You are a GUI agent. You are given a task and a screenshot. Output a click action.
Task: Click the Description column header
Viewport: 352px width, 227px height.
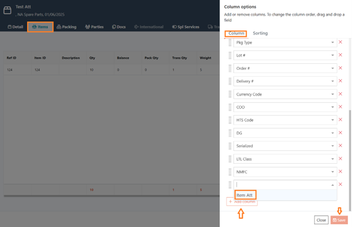[x=71, y=58]
